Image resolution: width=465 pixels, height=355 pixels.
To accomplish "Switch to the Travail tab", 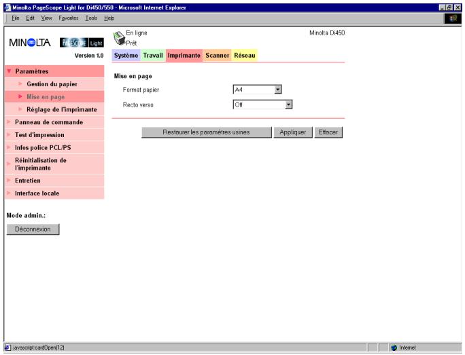I will [153, 56].
